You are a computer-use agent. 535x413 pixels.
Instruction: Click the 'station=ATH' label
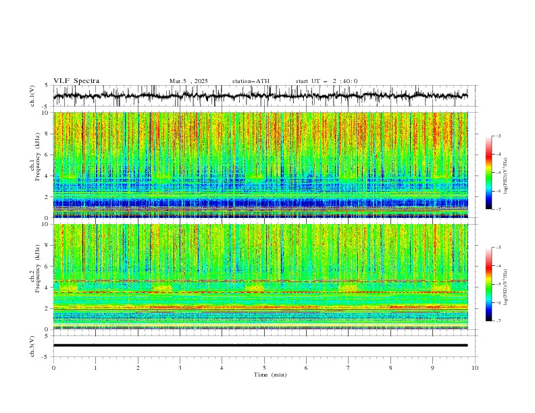click(251, 81)
